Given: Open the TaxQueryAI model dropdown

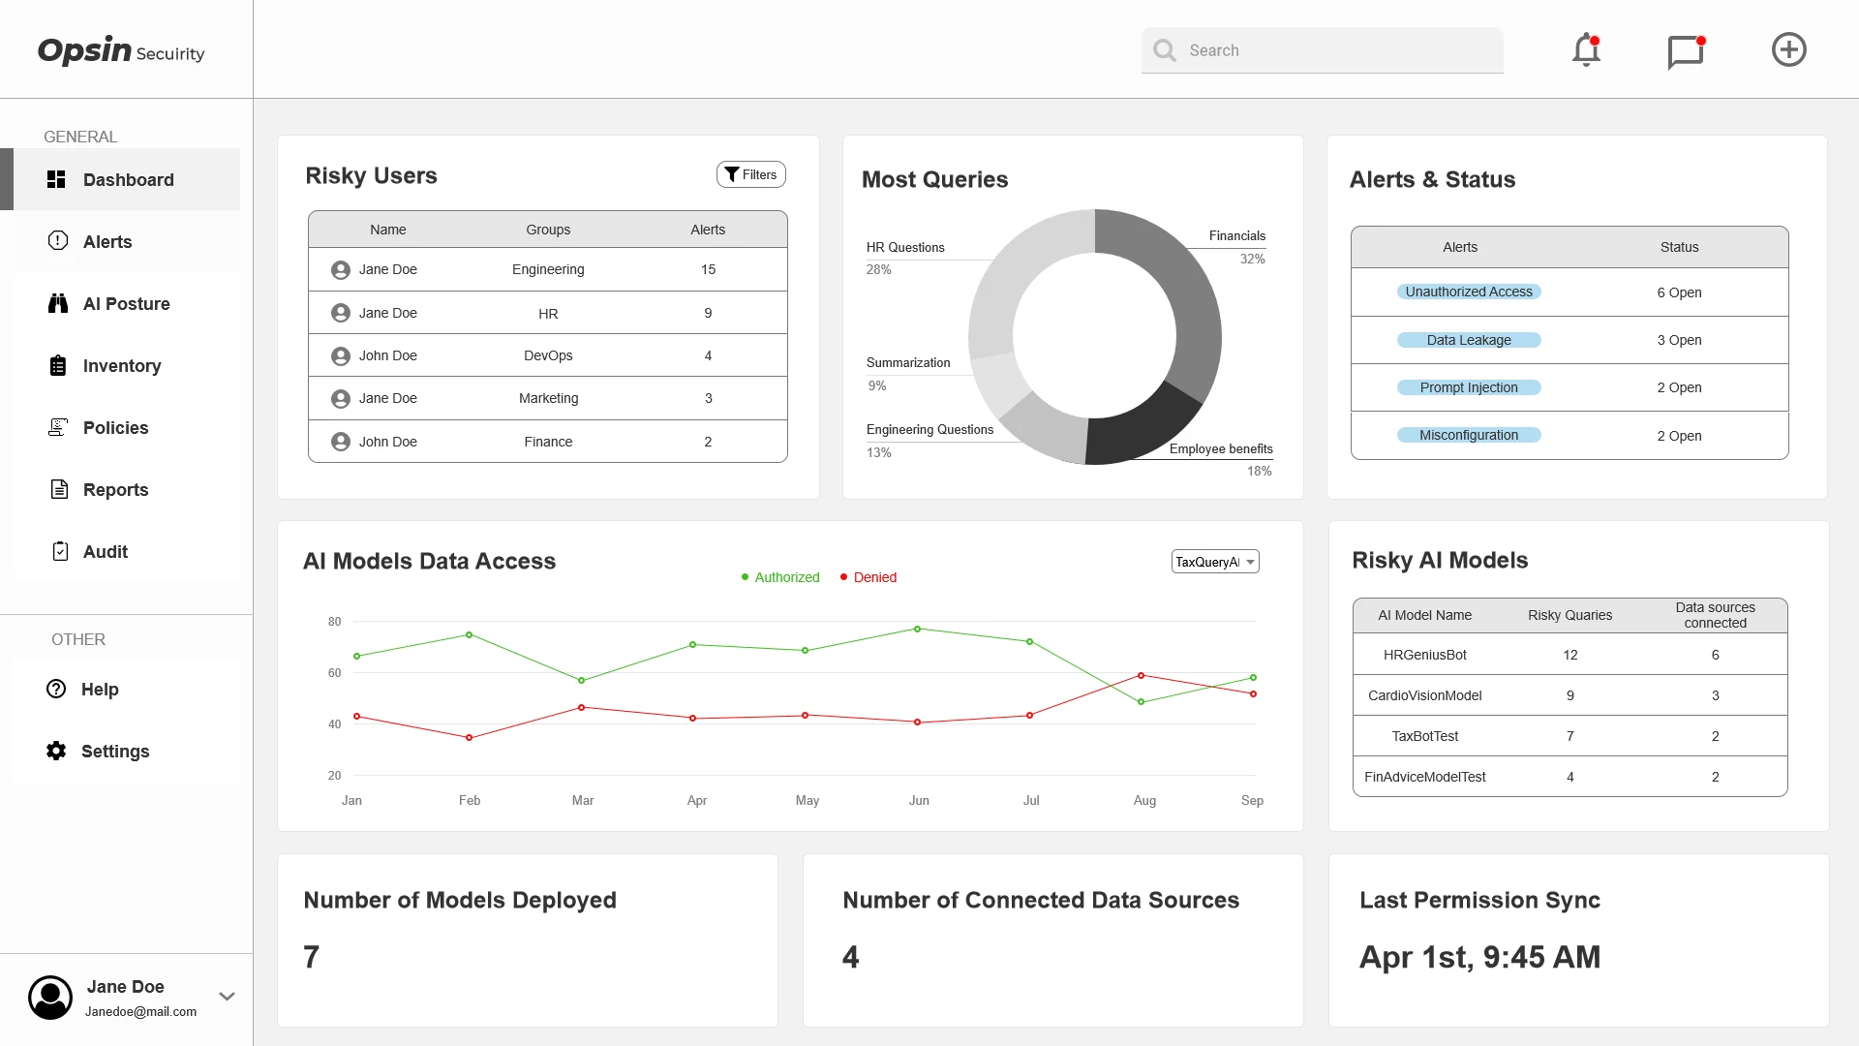Looking at the screenshot, I should coord(1215,562).
